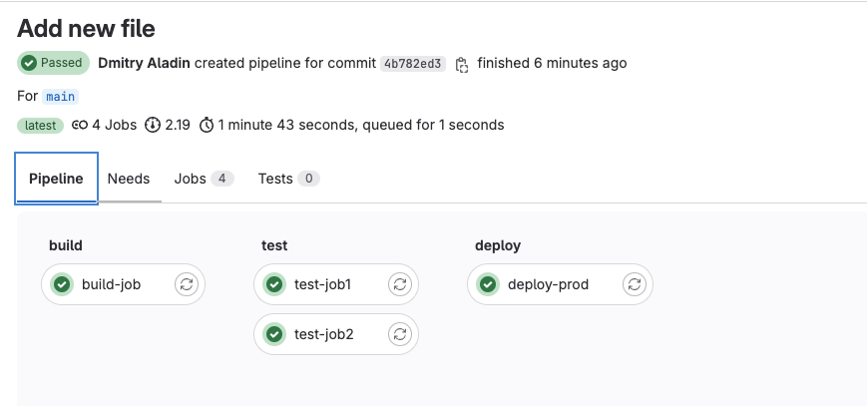This screenshot has width=867, height=406.
Task: Open the Jobs tab
Action: [x=203, y=179]
